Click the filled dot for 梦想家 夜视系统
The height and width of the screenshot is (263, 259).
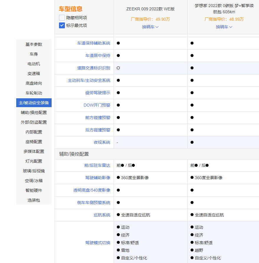point(192,142)
